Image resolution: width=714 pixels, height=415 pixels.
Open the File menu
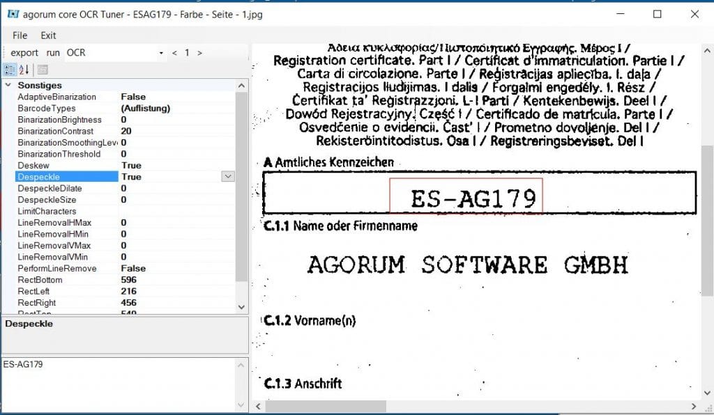click(x=20, y=36)
